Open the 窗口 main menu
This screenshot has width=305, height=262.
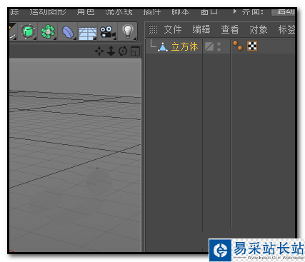[x=209, y=12]
